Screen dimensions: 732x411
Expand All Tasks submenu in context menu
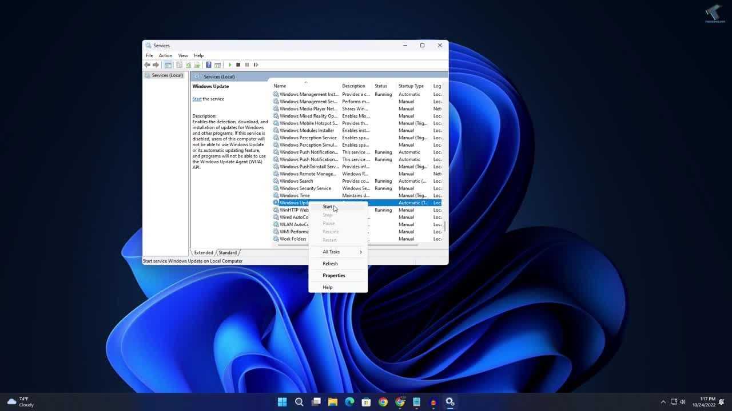click(x=337, y=252)
